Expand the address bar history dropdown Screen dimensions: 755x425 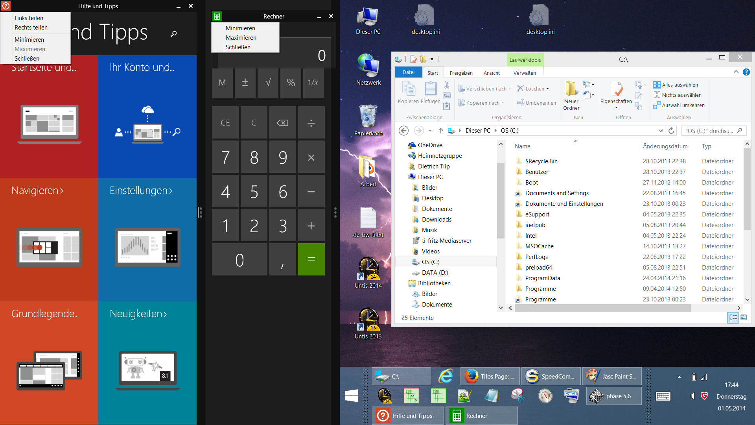(x=661, y=131)
